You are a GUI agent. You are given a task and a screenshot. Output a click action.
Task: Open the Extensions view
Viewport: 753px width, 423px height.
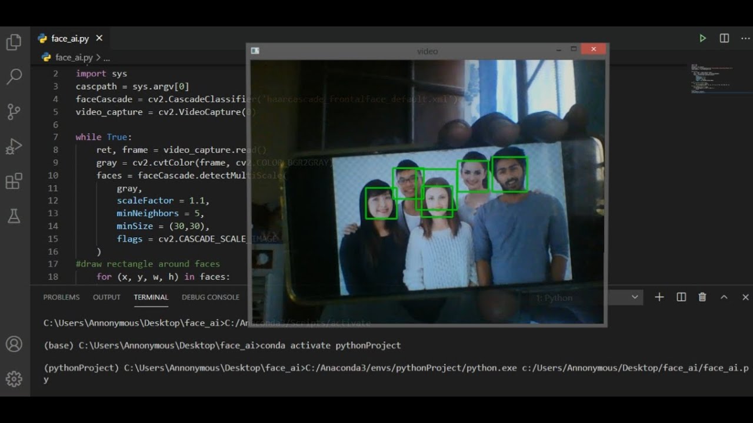tap(14, 181)
